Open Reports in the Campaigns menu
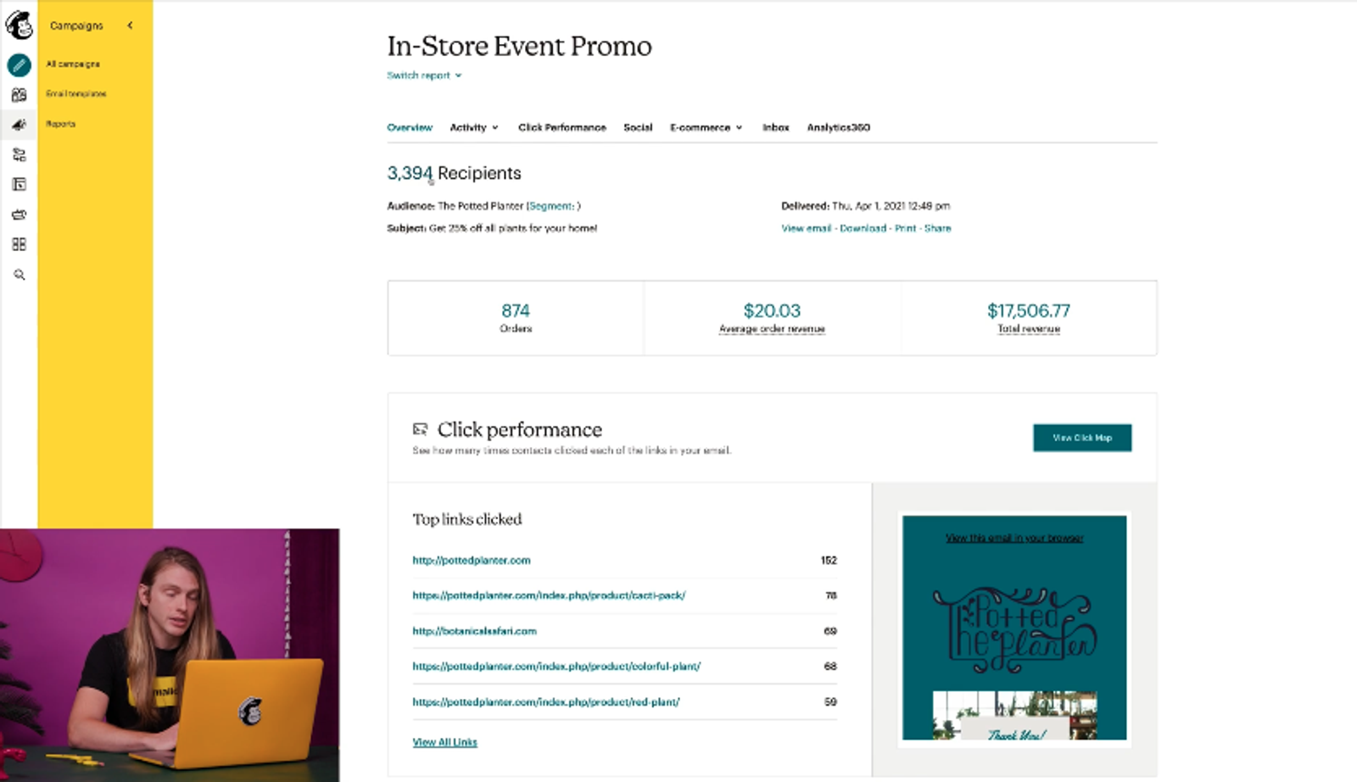 click(x=60, y=124)
